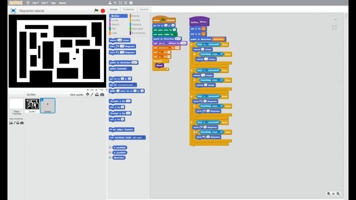Click the Scratch logo
Viewport: 356px width, 200px height.
16,3
